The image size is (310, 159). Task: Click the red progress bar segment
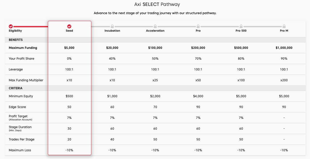[31, 26]
